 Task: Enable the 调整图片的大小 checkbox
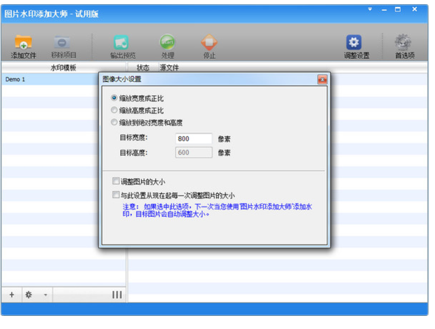(115, 181)
